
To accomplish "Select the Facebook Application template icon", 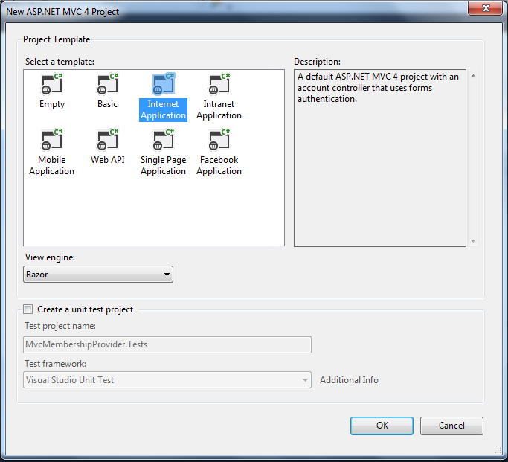I will [x=219, y=140].
